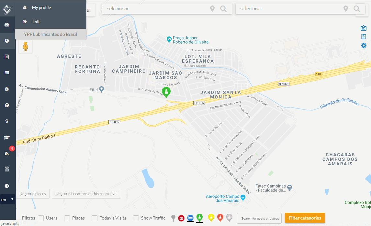371x226 pixels.
Task: Click the lightbulb tips icon
Action: (x=7, y=121)
